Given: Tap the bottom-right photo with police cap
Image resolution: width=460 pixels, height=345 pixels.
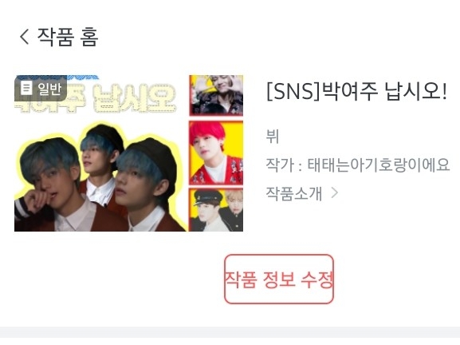Looking at the screenshot, I should click(x=216, y=210).
